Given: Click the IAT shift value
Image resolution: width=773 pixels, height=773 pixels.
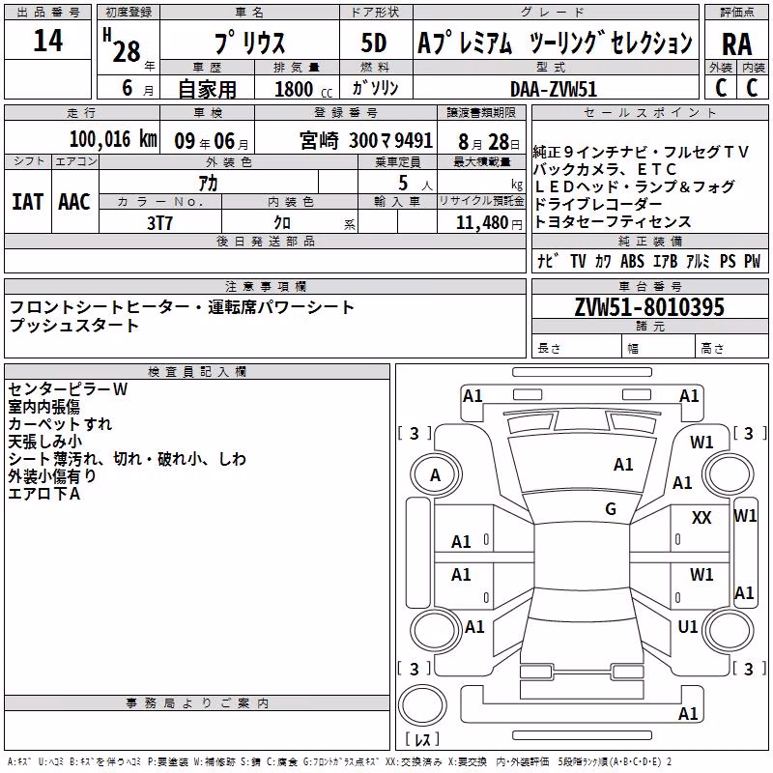Looking at the screenshot, I should click(27, 202).
